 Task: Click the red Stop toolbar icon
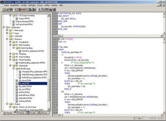point(20,10)
